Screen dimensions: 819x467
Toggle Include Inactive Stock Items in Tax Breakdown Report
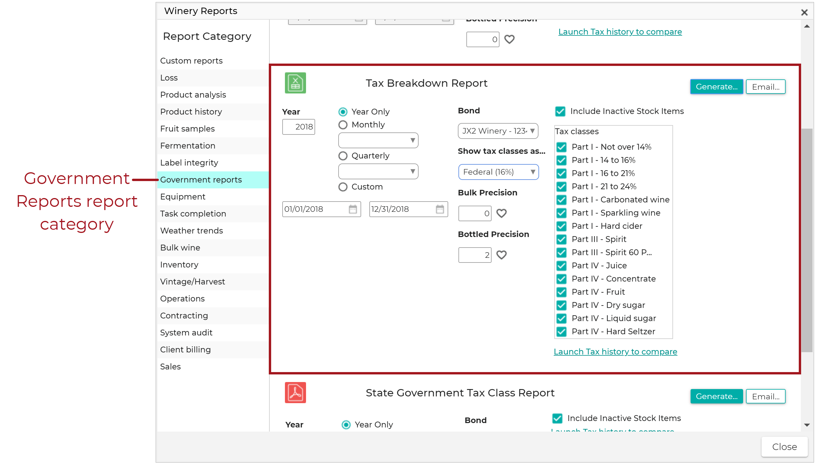(x=560, y=111)
